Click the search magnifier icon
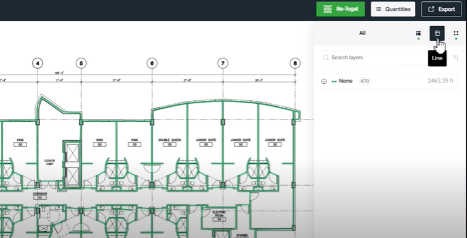This screenshot has width=467, height=238. point(326,58)
